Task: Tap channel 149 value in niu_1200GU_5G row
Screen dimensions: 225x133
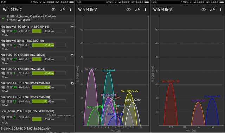Action: point(14,87)
